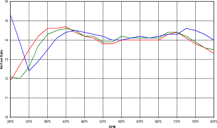Click the blue line's endpoint at 8375 RPM
Image resolution: width=217 pixels, height=128 pixels.
pyautogui.click(x=214, y=40)
